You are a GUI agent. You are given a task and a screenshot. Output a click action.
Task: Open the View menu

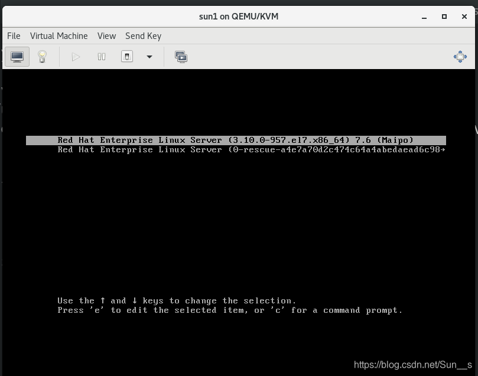[x=107, y=36]
